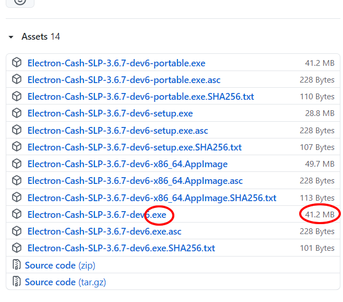Screen dimensions: 343x302
Task: Click 101 Bytes size of dev6.exe.SHA256.txt
Action: (x=317, y=248)
